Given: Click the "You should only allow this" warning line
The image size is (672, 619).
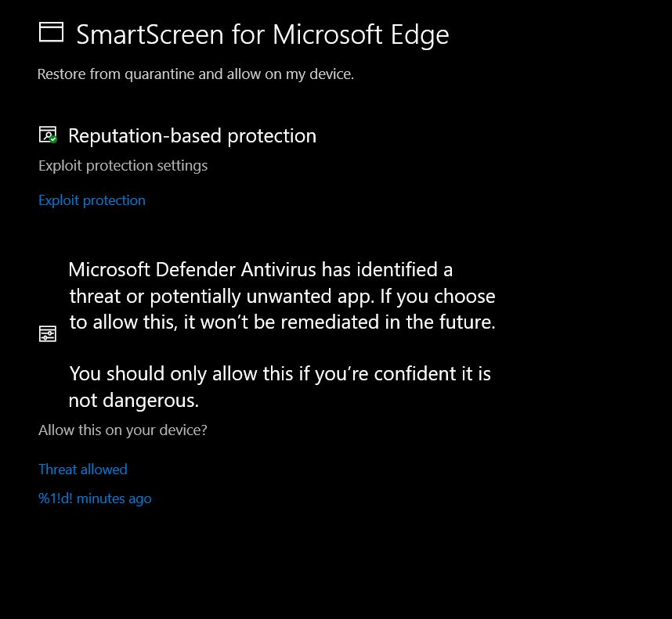Looking at the screenshot, I should click(280, 374).
